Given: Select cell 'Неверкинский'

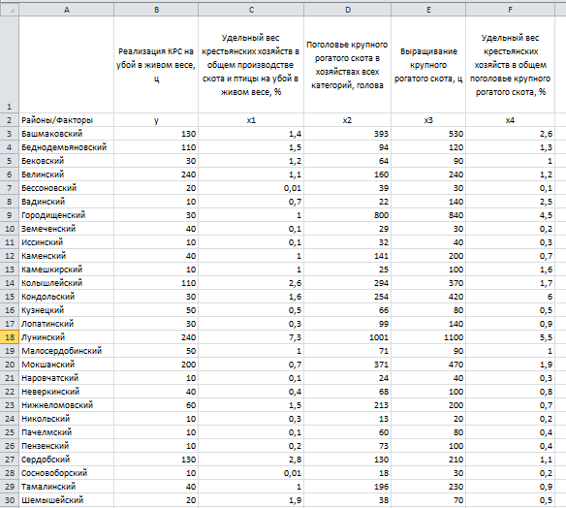Looking at the screenshot, I should pos(67,392).
